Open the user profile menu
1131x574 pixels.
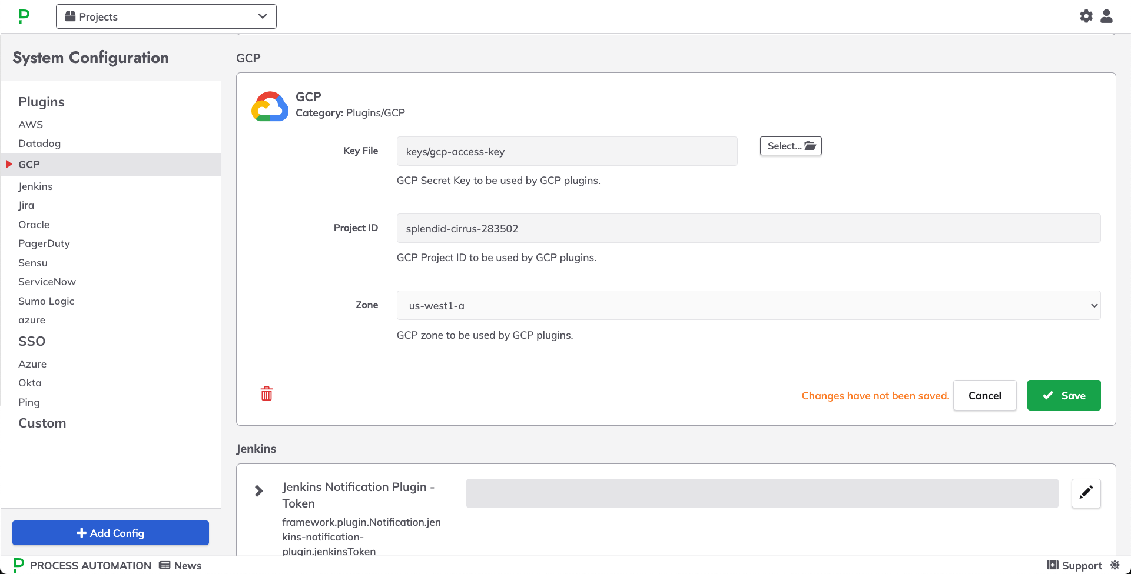click(1107, 16)
